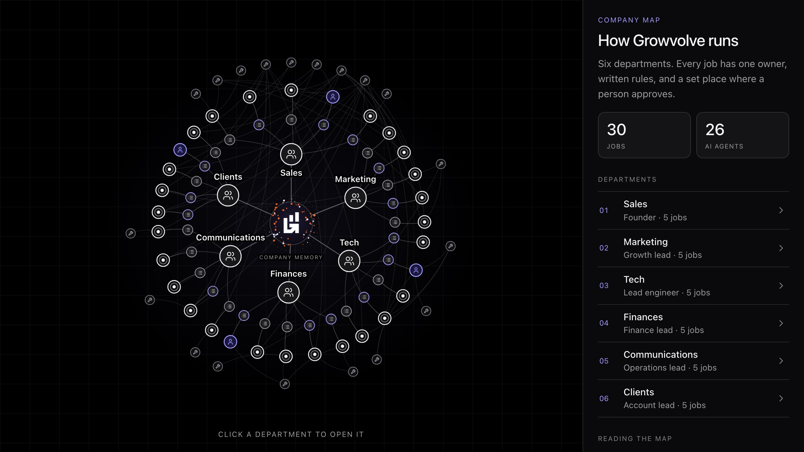This screenshot has width=804, height=452.
Task: Expand the Sales row chevron
Action: (x=781, y=210)
